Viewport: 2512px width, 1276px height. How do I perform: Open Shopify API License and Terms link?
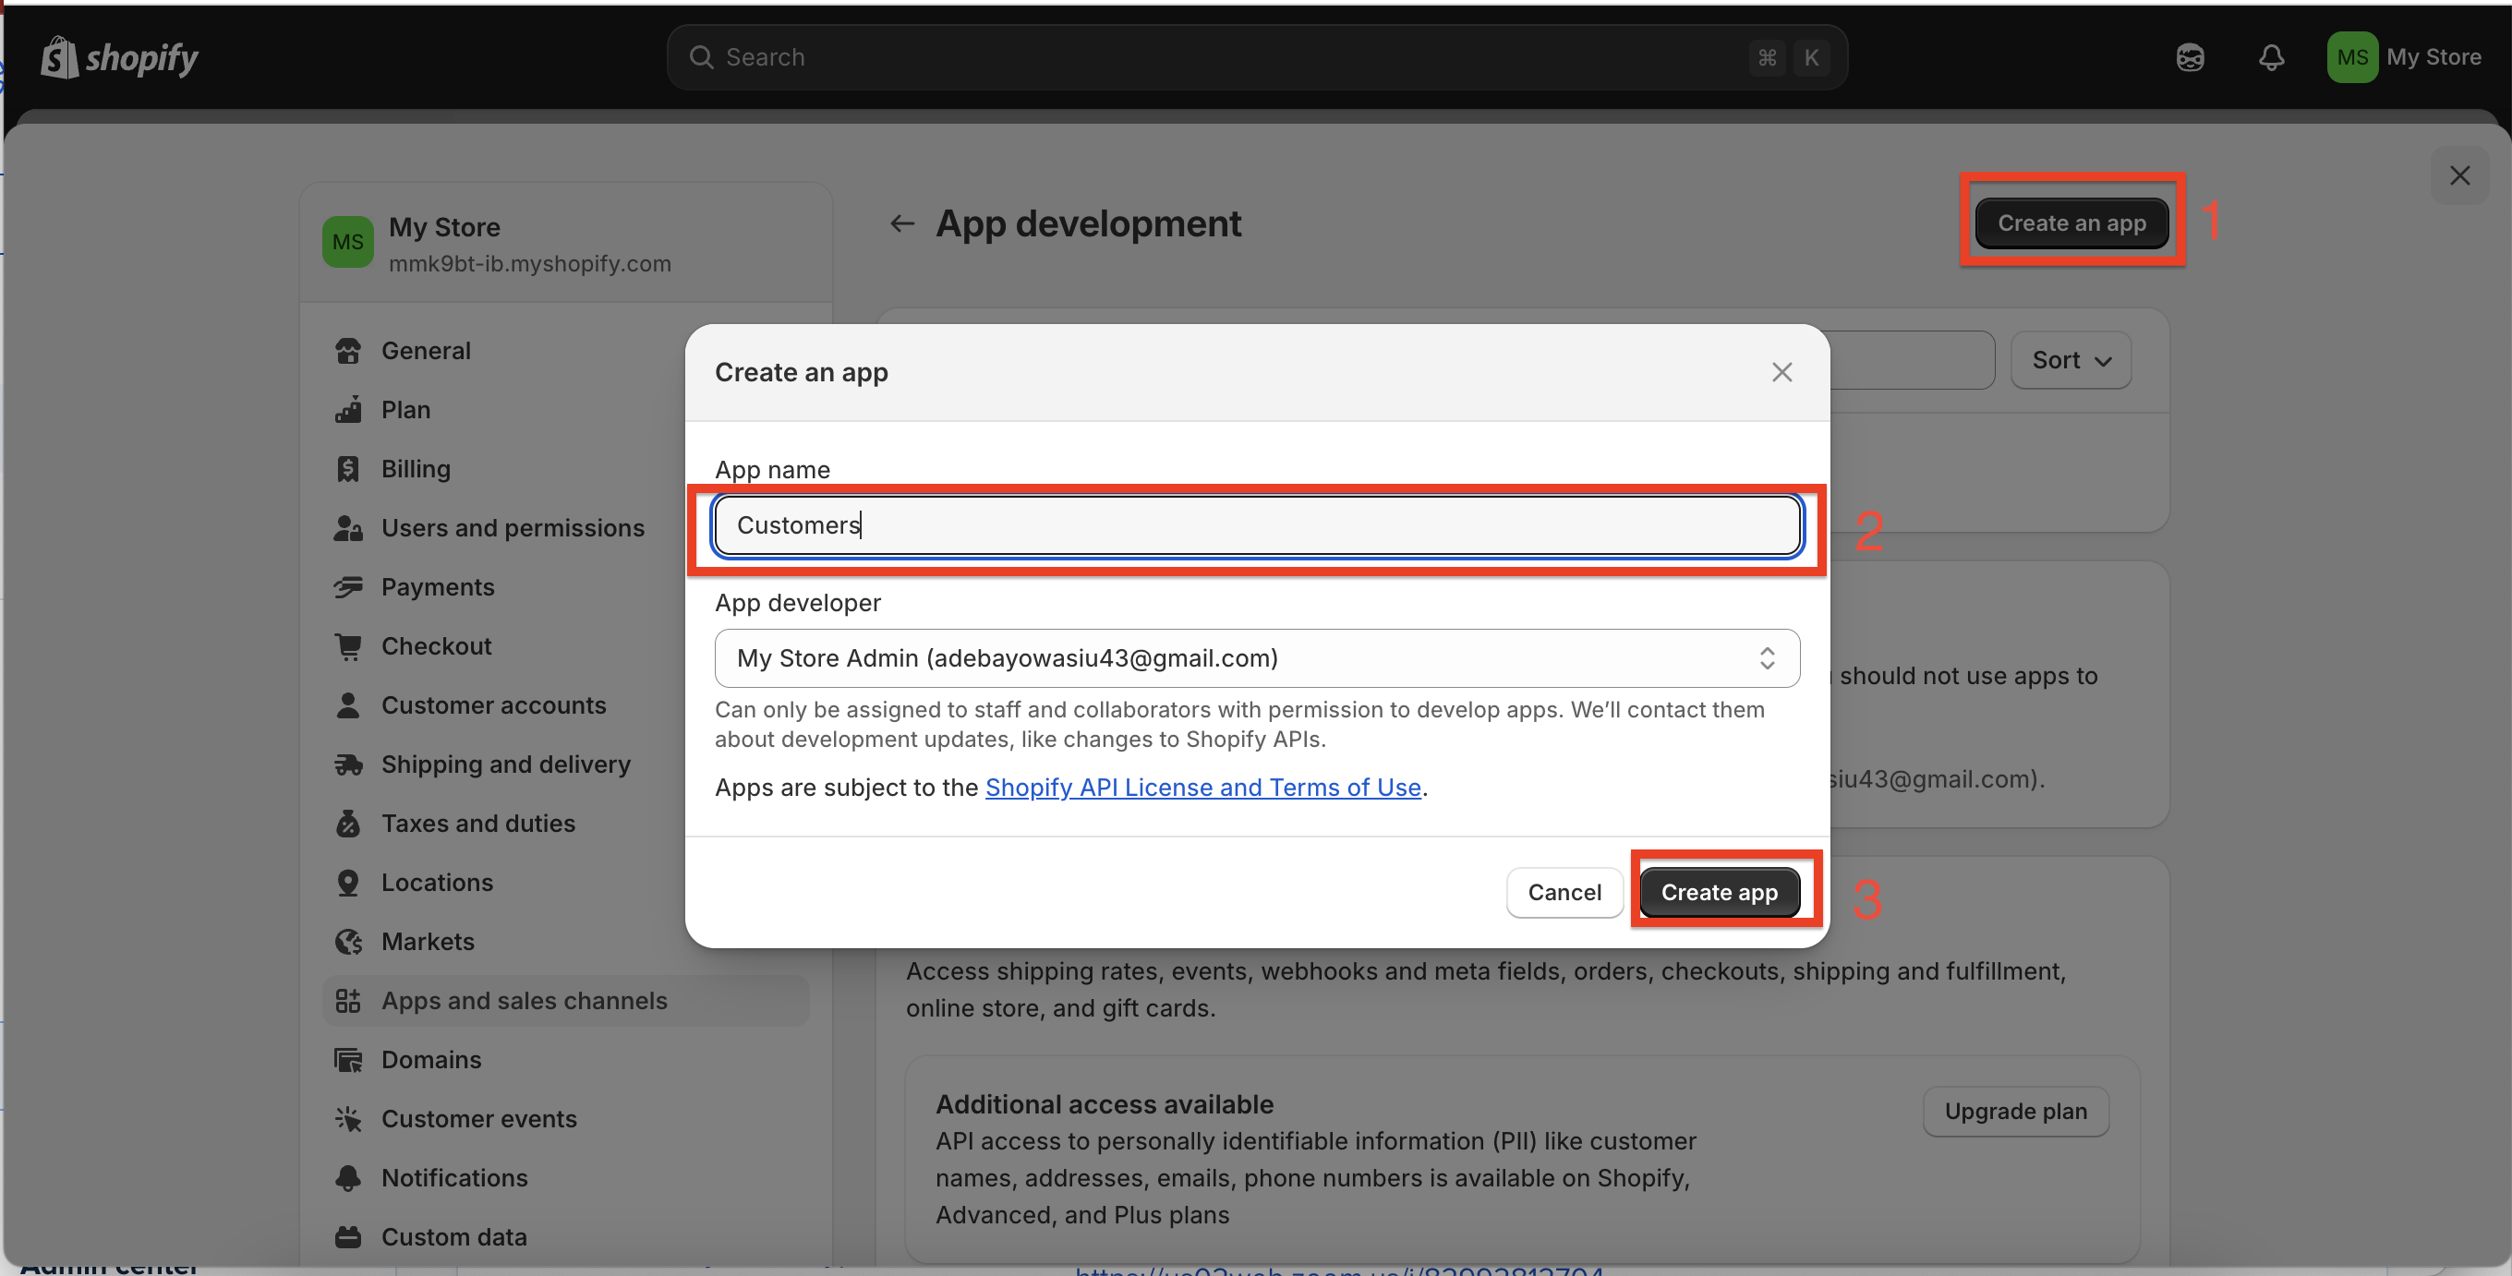coord(1202,788)
